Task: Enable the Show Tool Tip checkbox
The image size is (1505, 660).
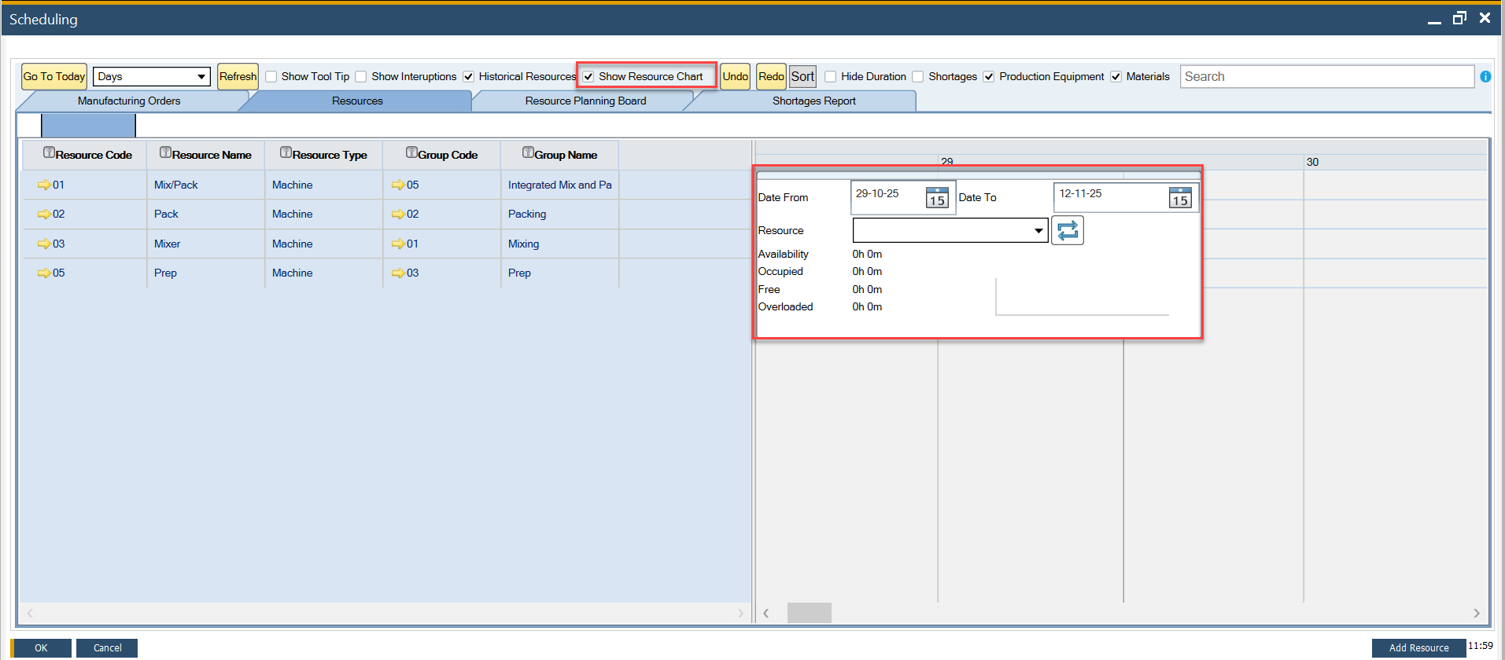Action: point(271,77)
